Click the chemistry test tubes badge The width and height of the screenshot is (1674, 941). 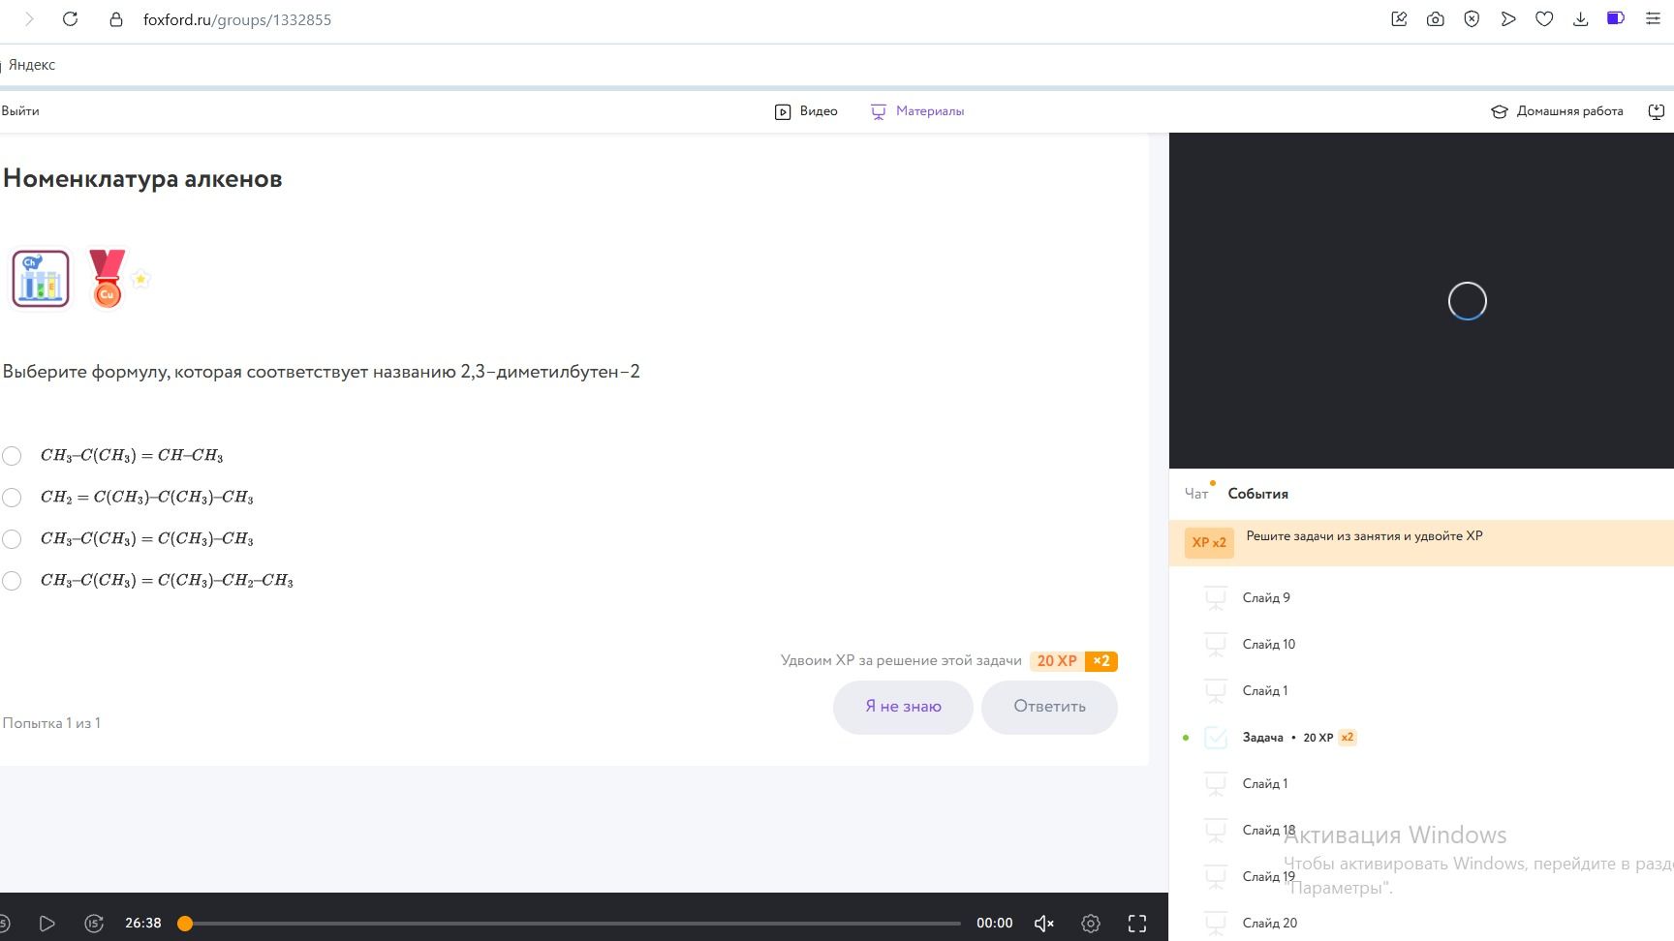coord(41,279)
